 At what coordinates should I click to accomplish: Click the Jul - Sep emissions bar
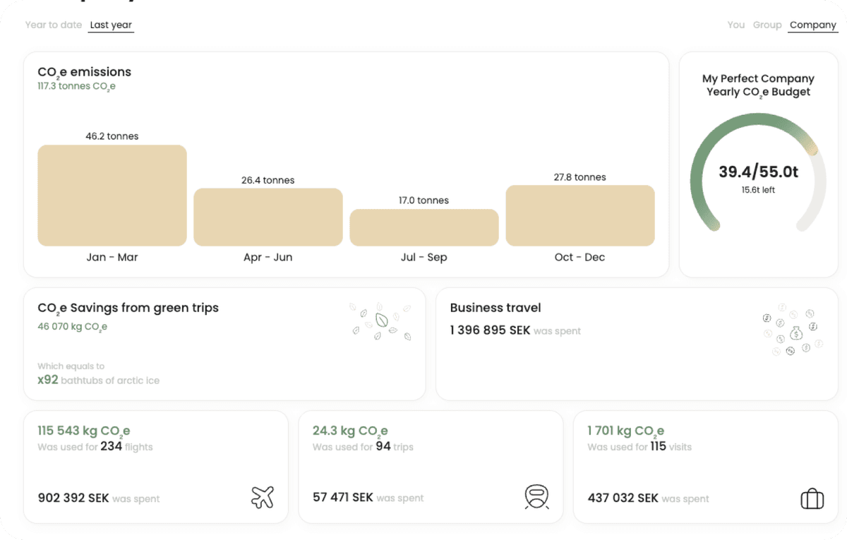tap(424, 227)
